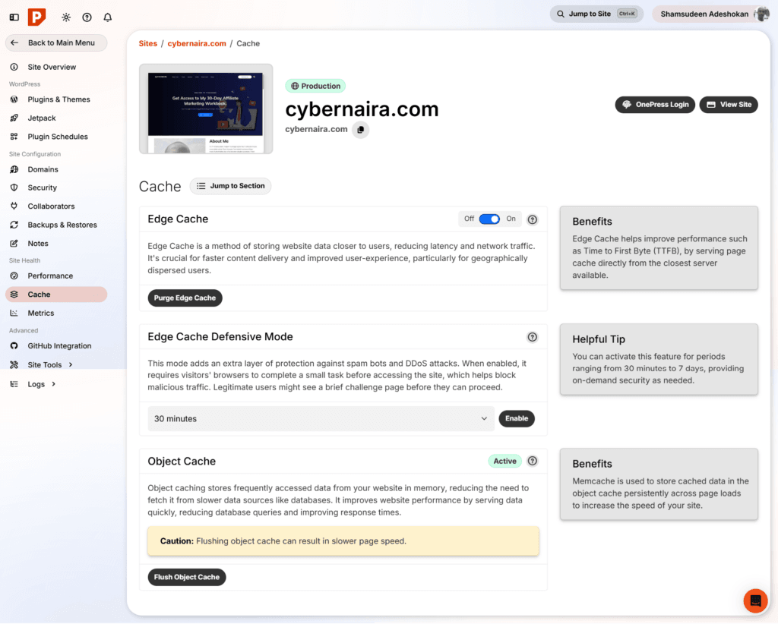Open the Sites breadcrumb link

coord(147,43)
